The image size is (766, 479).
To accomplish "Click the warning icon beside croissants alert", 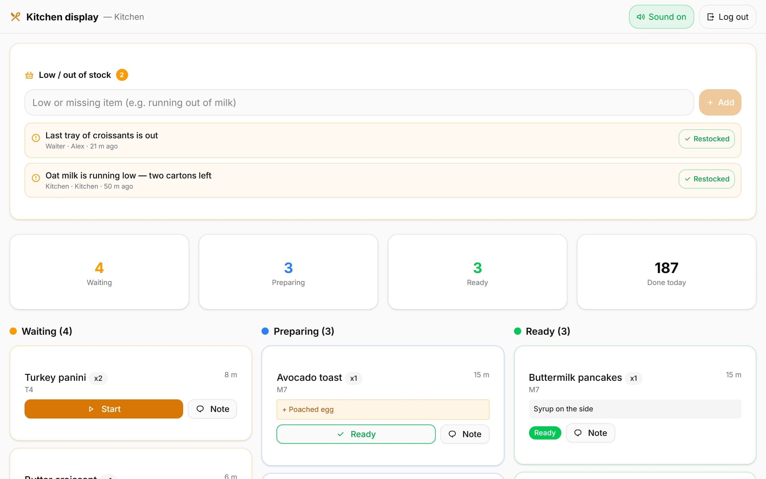I will 36,138.
